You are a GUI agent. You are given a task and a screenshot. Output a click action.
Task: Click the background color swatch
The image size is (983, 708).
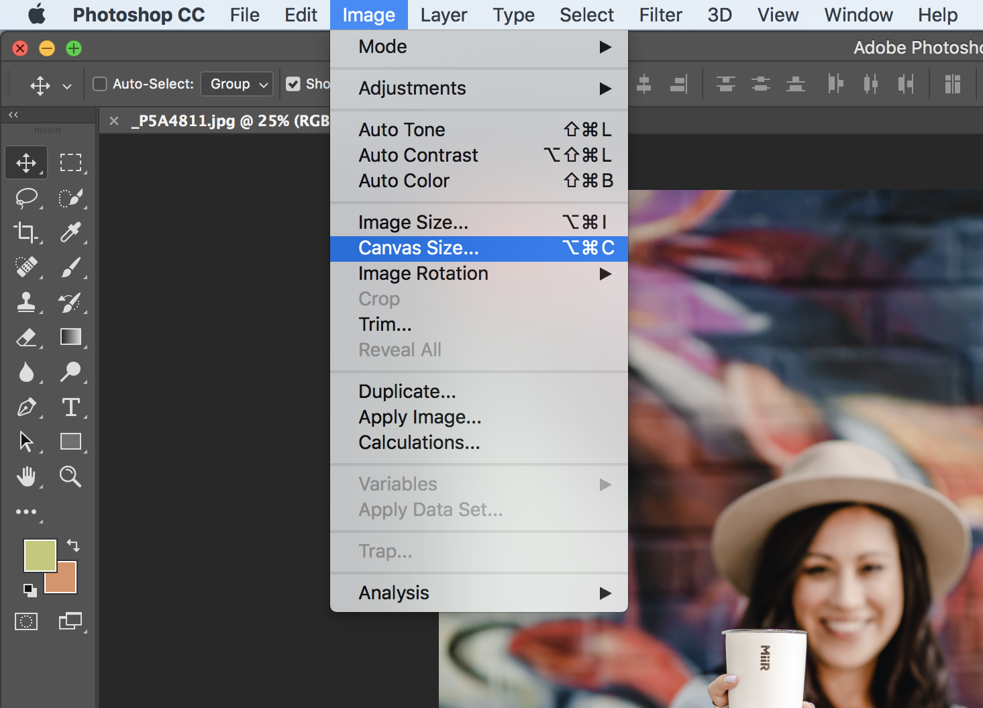pos(66,583)
